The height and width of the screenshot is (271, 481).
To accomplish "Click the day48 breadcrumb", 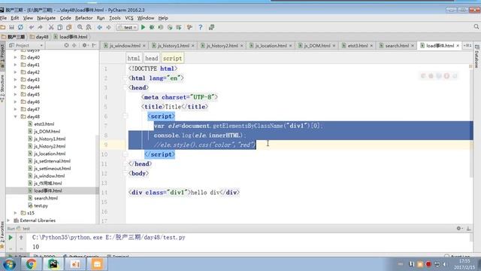I will [x=39, y=37].
